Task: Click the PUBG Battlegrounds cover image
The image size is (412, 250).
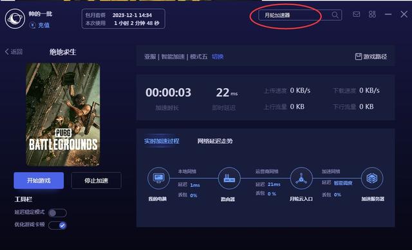Action: pos(63,114)
